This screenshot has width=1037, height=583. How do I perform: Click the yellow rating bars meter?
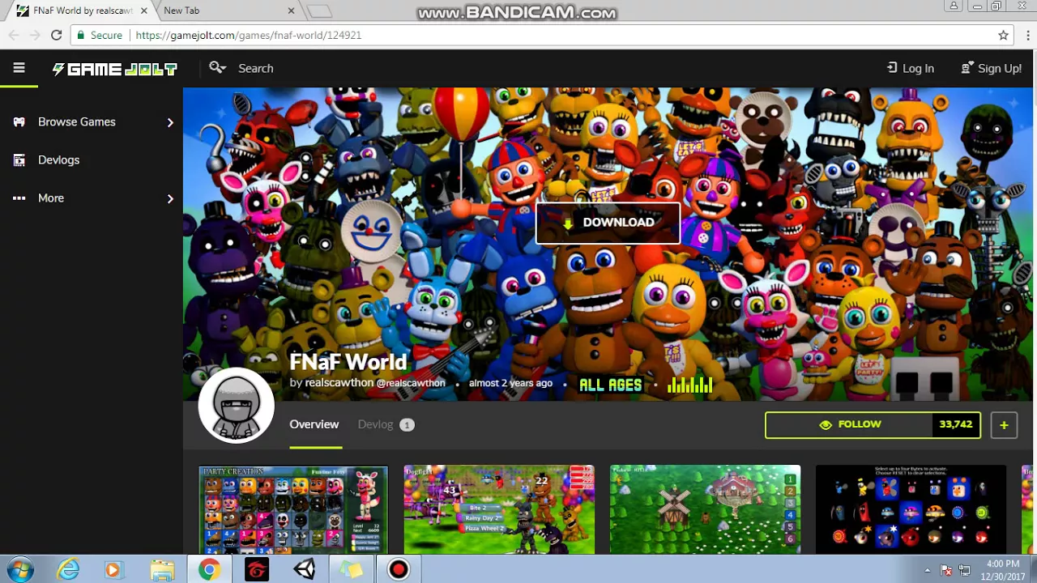[689, 385]
